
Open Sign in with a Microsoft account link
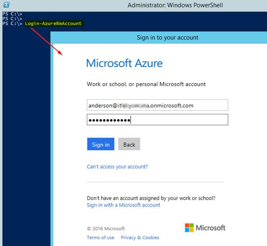(124, 205)
